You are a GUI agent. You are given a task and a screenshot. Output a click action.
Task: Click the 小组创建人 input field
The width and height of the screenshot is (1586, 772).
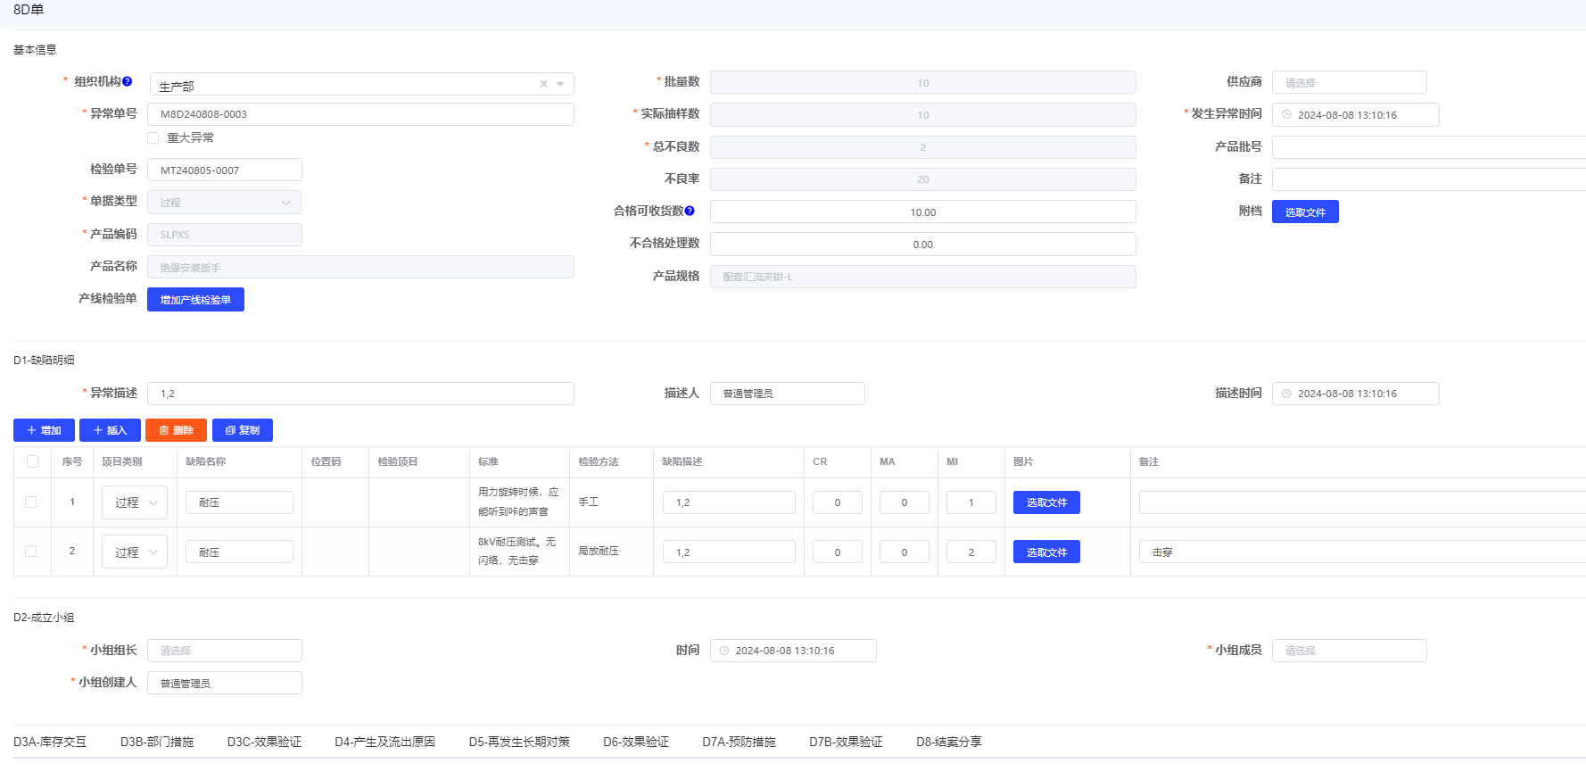pos(224,683)
